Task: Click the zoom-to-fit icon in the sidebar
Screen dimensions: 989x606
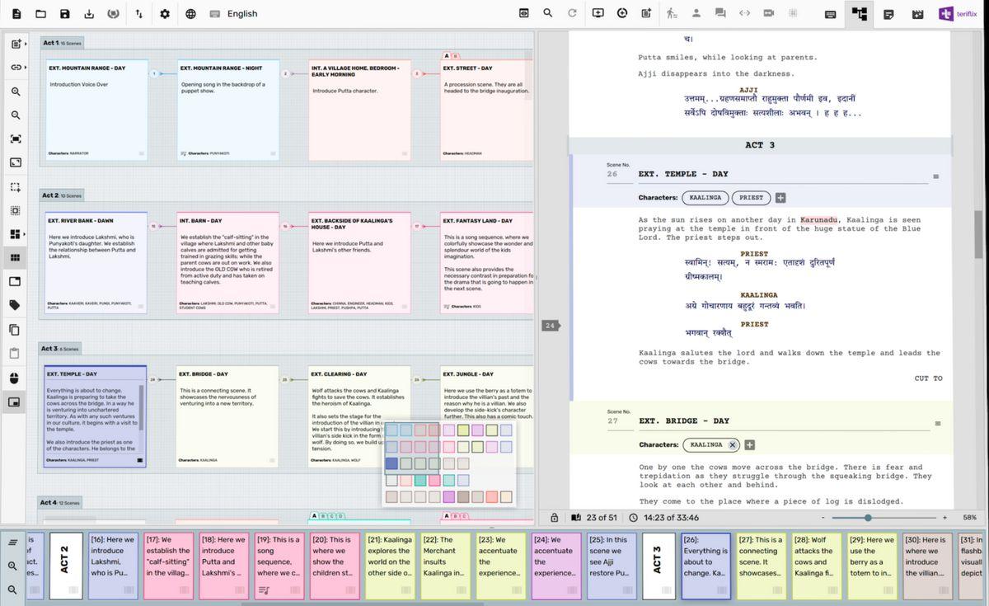Action: pos(16,139)
